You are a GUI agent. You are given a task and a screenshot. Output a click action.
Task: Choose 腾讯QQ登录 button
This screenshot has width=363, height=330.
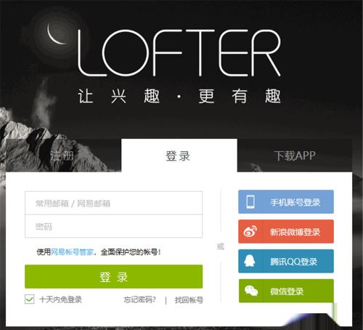tap(286, 261)
